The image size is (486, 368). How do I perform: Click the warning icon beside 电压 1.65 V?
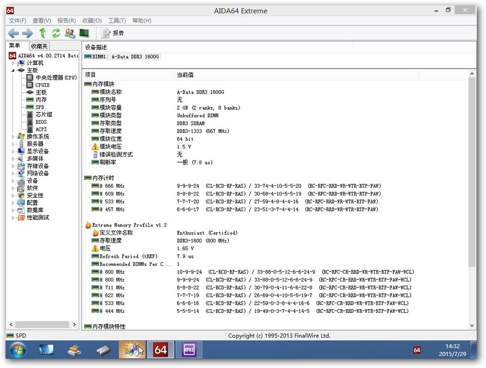[95, 249]
